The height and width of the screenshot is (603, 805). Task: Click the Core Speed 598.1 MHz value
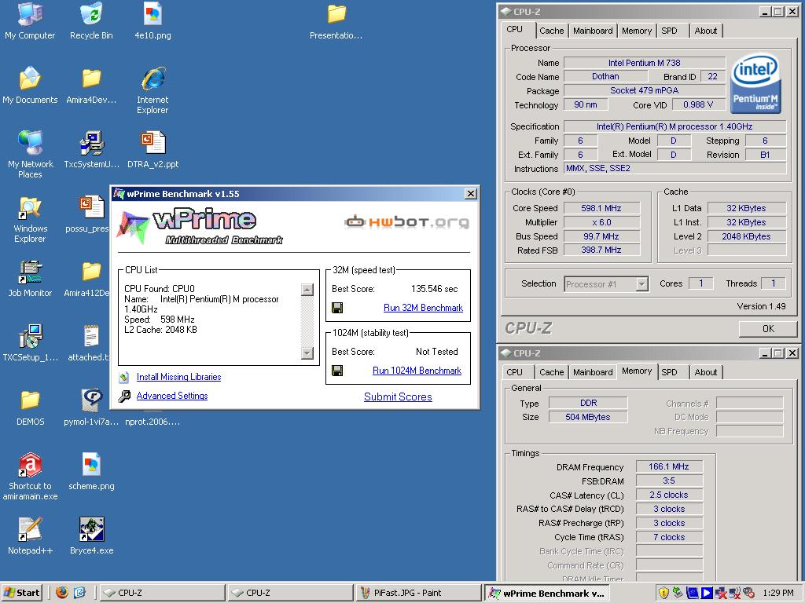pos(601,208)
